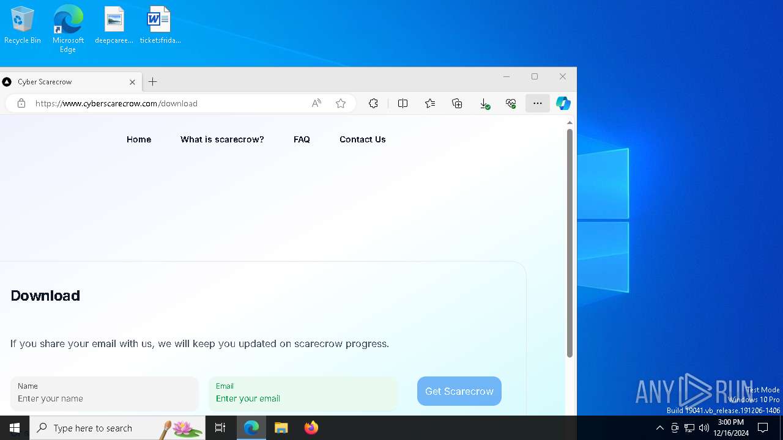
Task: Activate Read aloud icon in address bar
Action: tap(316, 103)
